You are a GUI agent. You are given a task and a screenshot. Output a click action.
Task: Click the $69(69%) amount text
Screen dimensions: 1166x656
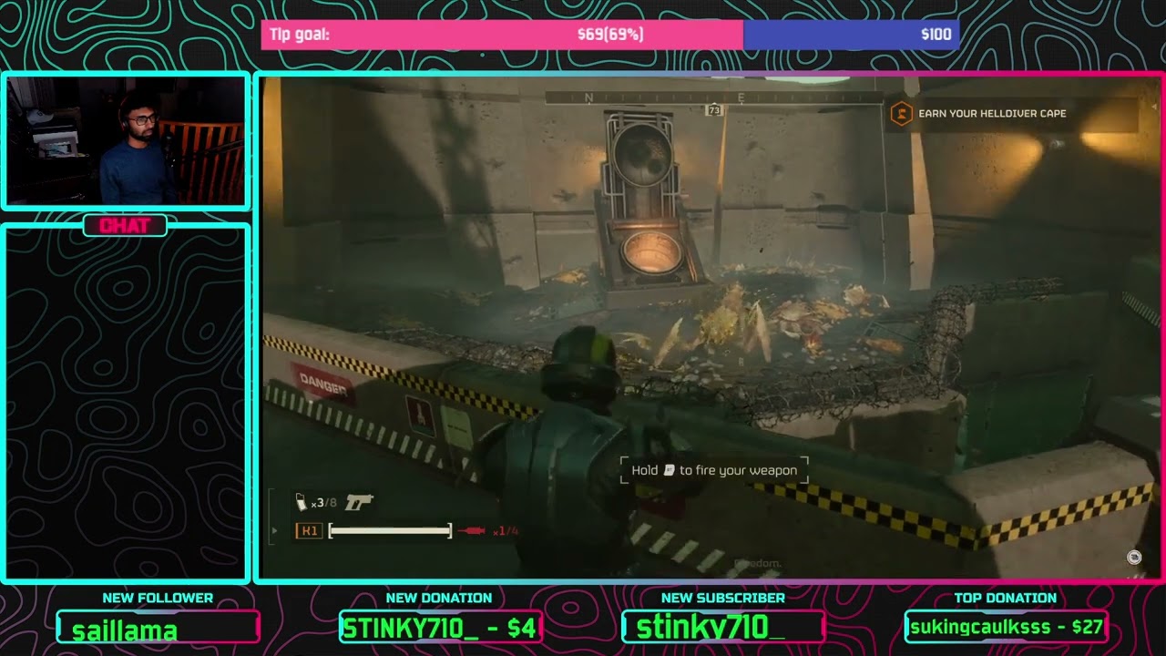tap(610, 35)
